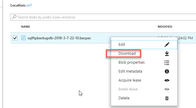This screenshot has width=196, height=108.
Task: Select Edit metadata menu entry
Action: point(144,71)
